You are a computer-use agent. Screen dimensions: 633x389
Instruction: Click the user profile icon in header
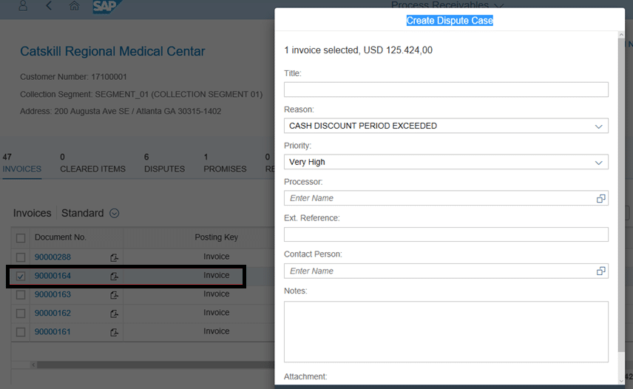pos(23,6)
